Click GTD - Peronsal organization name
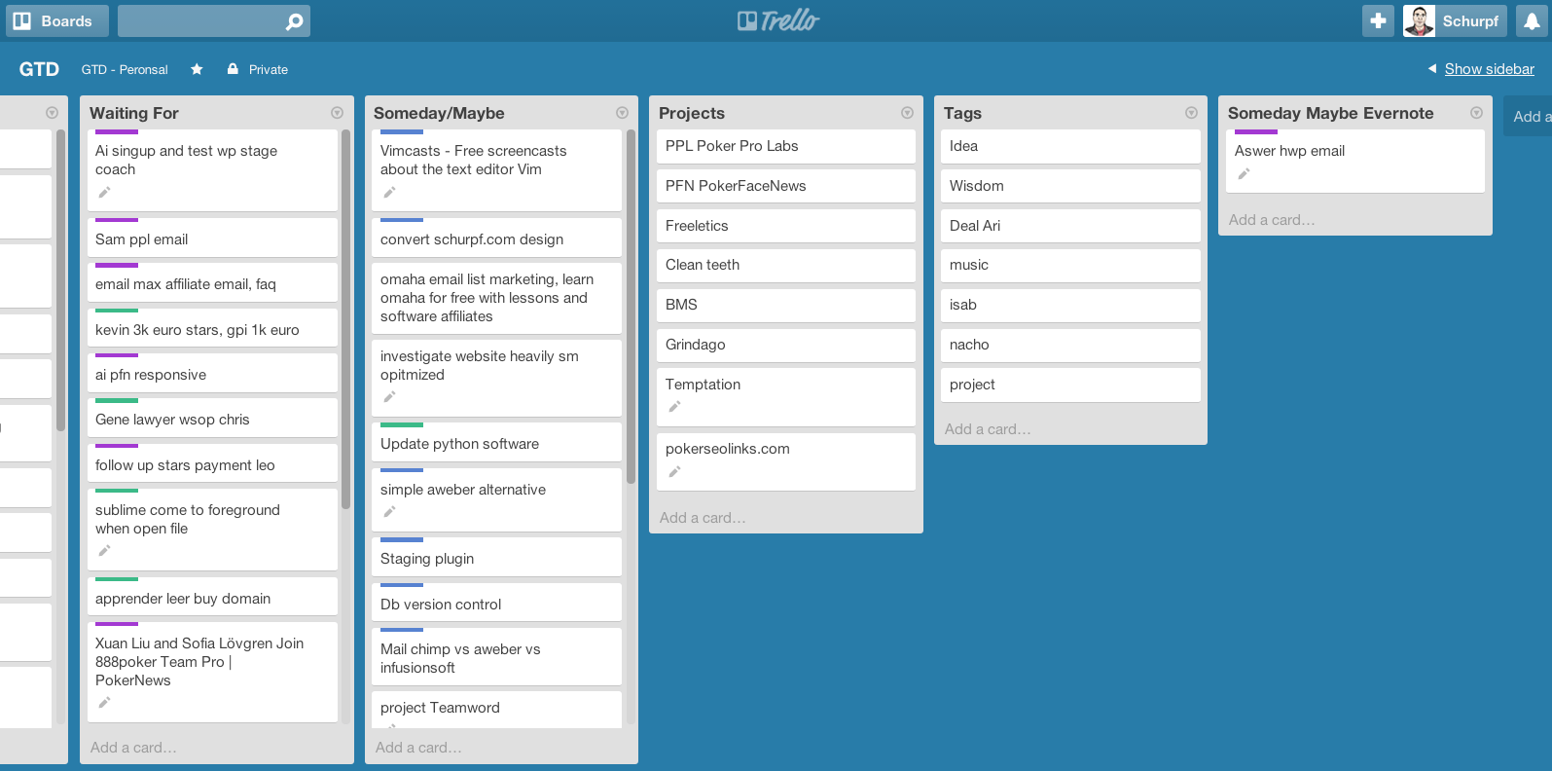The height and width of the screenshot is (771, 1552). [x=125, y=69]
